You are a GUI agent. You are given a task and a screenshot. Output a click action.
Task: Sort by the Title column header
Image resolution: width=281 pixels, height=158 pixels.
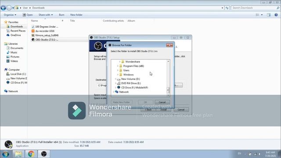point(72,21)
